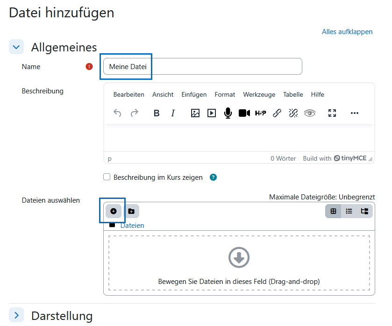Insert H5P content
The image size is (392, 326).
[261, 113]
